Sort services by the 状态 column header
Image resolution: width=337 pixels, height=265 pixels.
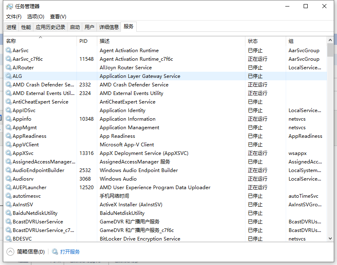click(x=253, y=41)
